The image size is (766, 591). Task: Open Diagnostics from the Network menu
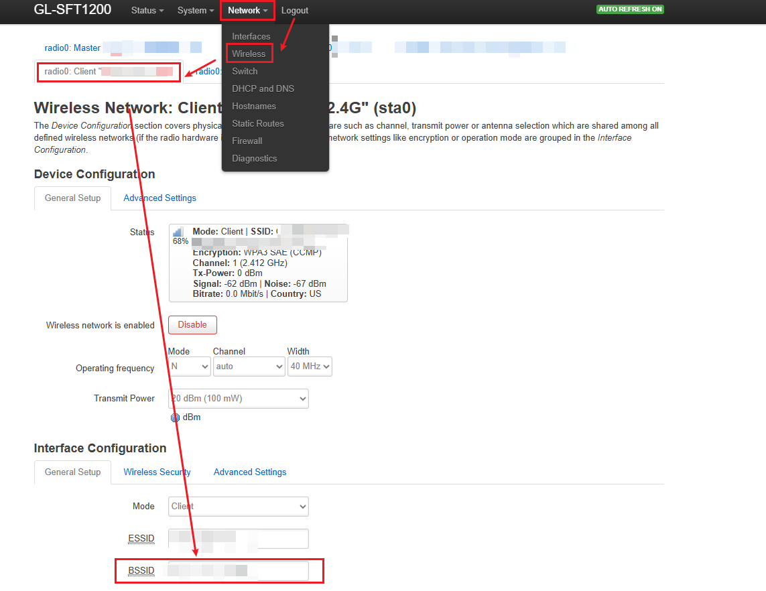254,158
